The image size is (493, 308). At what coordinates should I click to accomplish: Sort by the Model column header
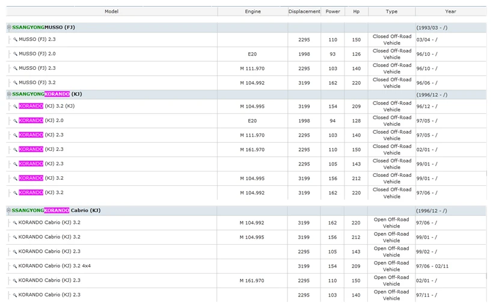pos(112,11)
